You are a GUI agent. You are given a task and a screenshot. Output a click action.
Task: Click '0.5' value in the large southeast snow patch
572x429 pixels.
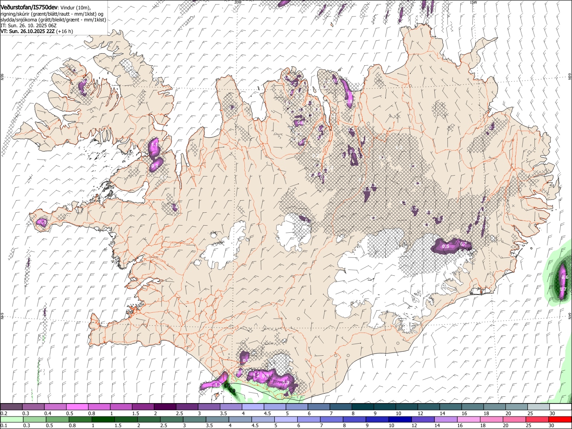point(446,246)
